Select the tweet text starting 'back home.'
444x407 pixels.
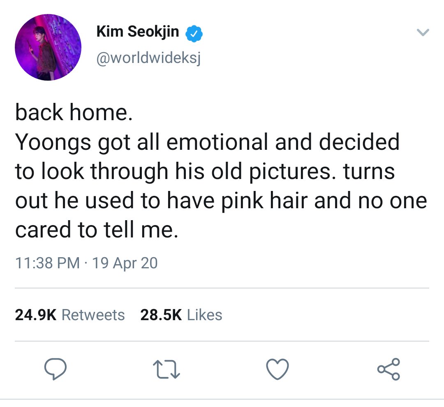221,171
